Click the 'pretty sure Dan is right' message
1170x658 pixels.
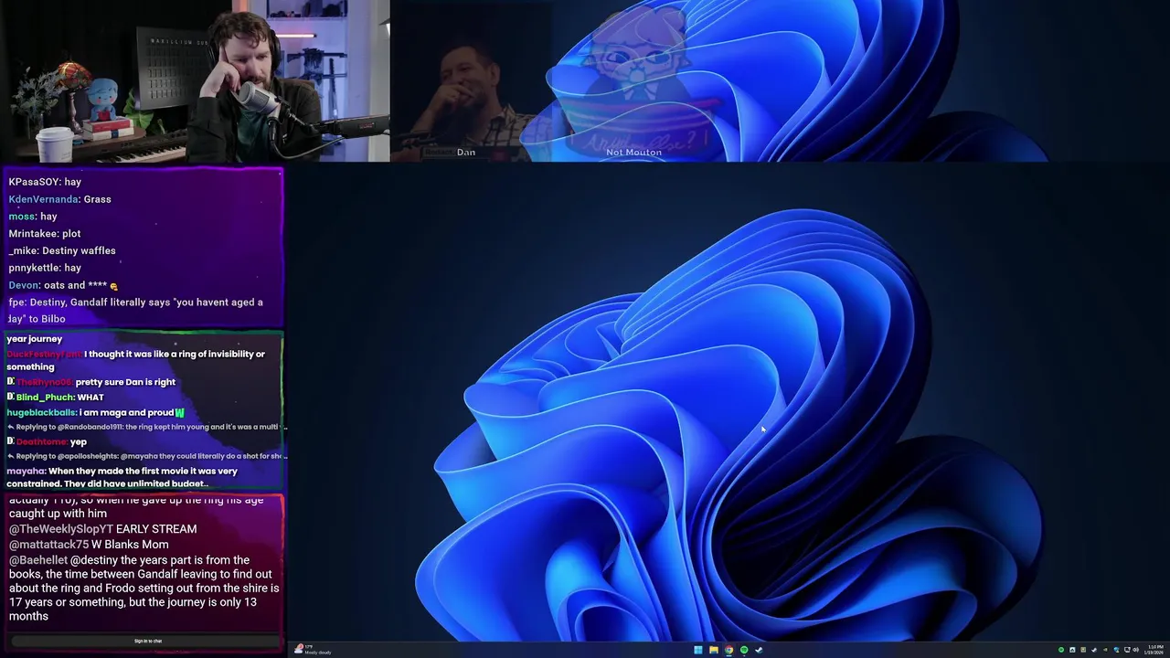(x=125, y=382)
